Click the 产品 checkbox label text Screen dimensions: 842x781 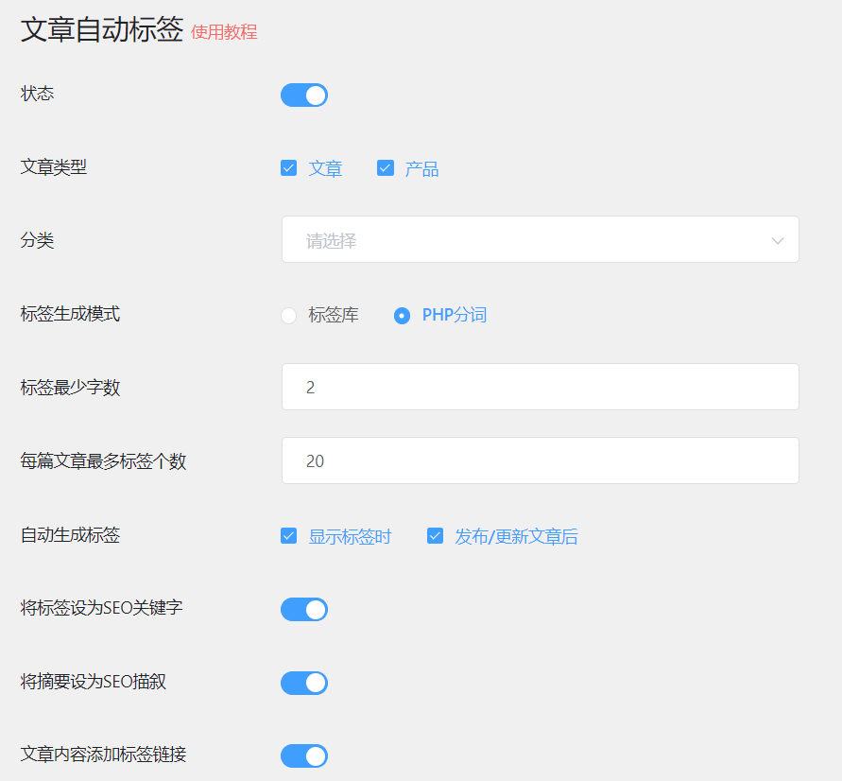pyautogui.click(x=422, y=168)
